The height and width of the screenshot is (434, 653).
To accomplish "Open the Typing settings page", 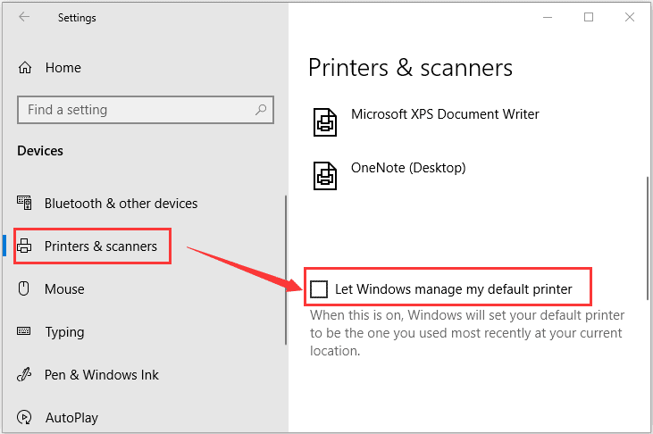I will point(64,332).
